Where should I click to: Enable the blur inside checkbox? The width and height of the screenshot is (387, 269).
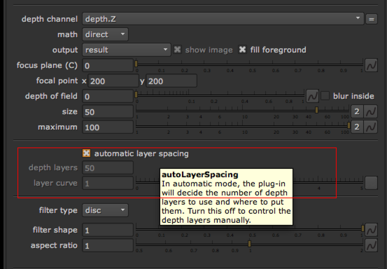point(325,96)
